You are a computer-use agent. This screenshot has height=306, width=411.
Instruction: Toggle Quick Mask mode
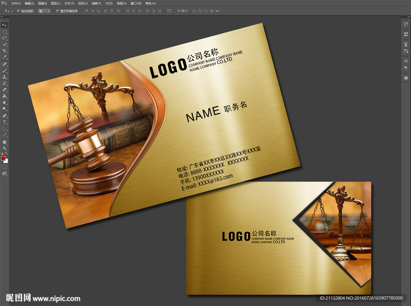(4, 167)
